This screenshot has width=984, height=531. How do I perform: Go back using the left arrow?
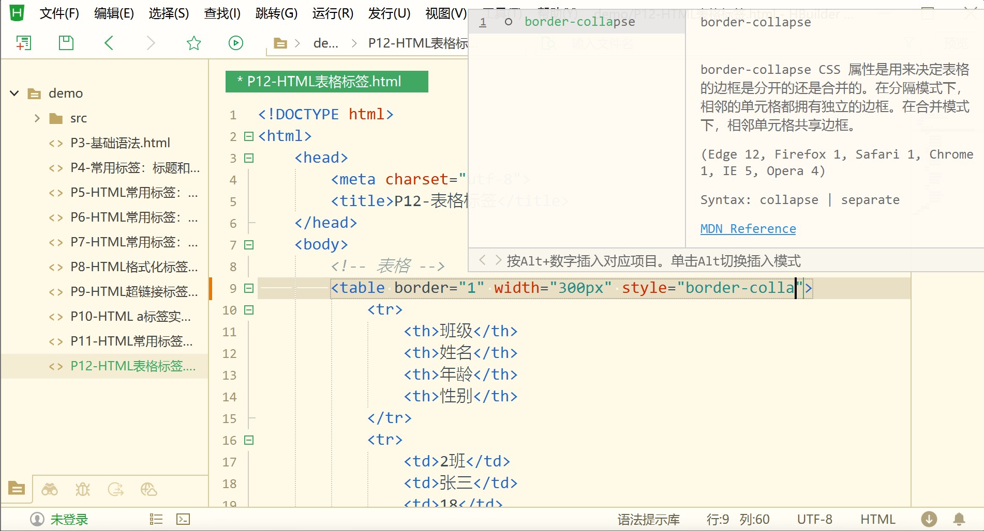pyautogui.click(x=109, y=43)
